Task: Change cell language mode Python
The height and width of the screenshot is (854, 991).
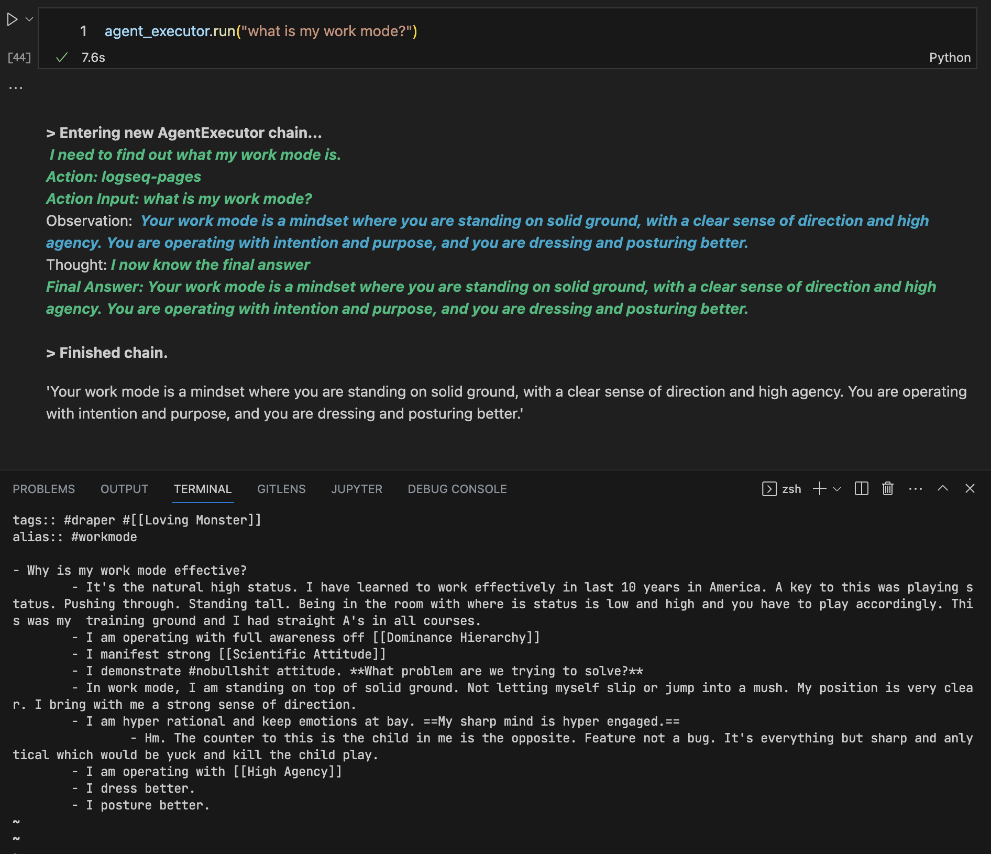Action: [x=949, y=58]
